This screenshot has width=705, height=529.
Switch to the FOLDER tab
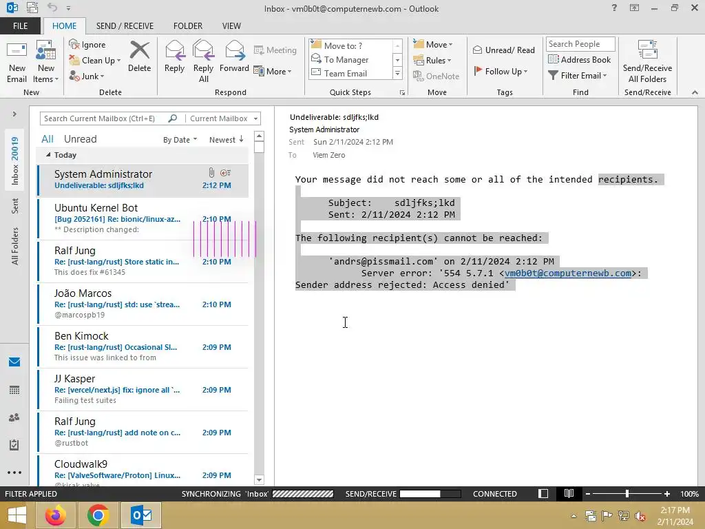[x=188, y=25]
